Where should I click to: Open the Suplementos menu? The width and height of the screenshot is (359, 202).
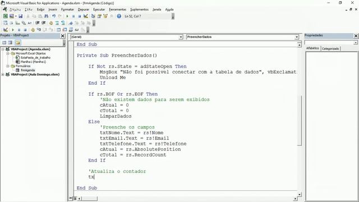pos(139,10)
